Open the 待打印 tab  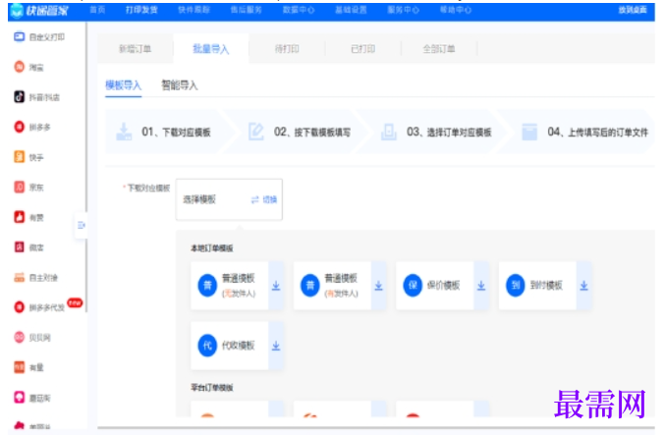(x=287, y=49)
